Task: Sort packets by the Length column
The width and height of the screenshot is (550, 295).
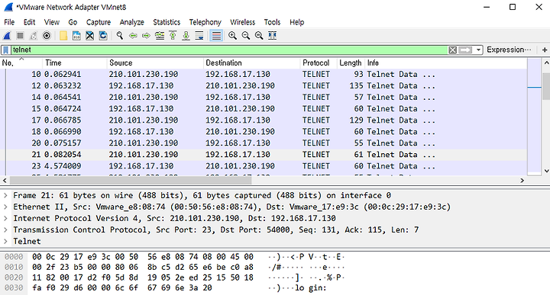Action: (x=351, y=63)
